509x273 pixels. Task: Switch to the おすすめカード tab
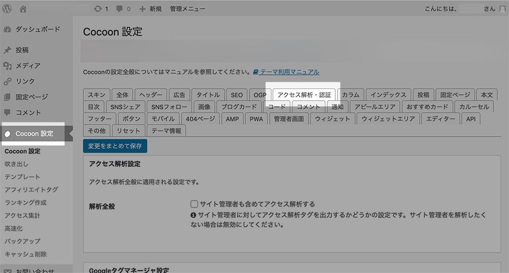click(x=427, y=107)
